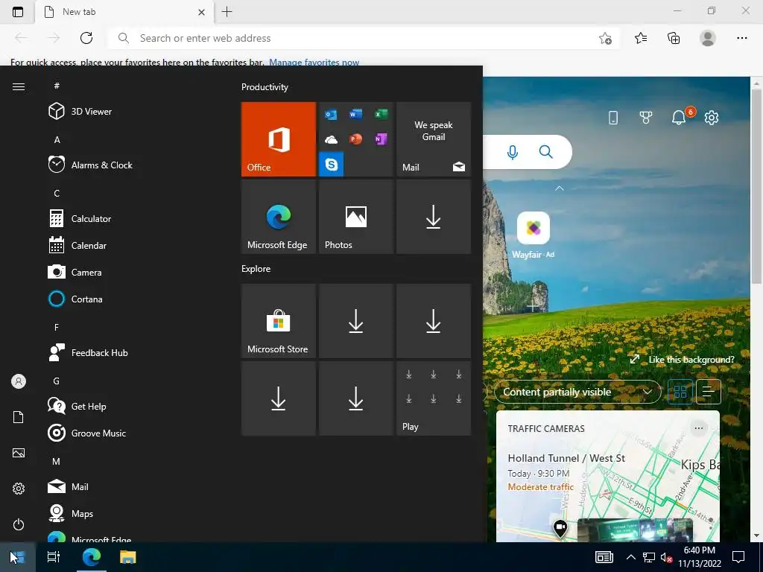The width and height of the screenshot is (763, 572).
Task: Open Pictures from Start sidebar
Action: (x=19, y=453)
